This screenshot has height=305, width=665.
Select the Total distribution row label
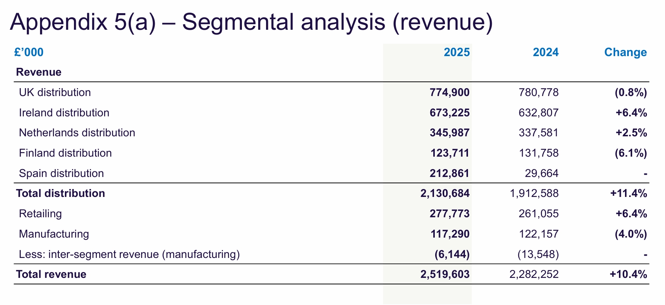tap(60, 194)
